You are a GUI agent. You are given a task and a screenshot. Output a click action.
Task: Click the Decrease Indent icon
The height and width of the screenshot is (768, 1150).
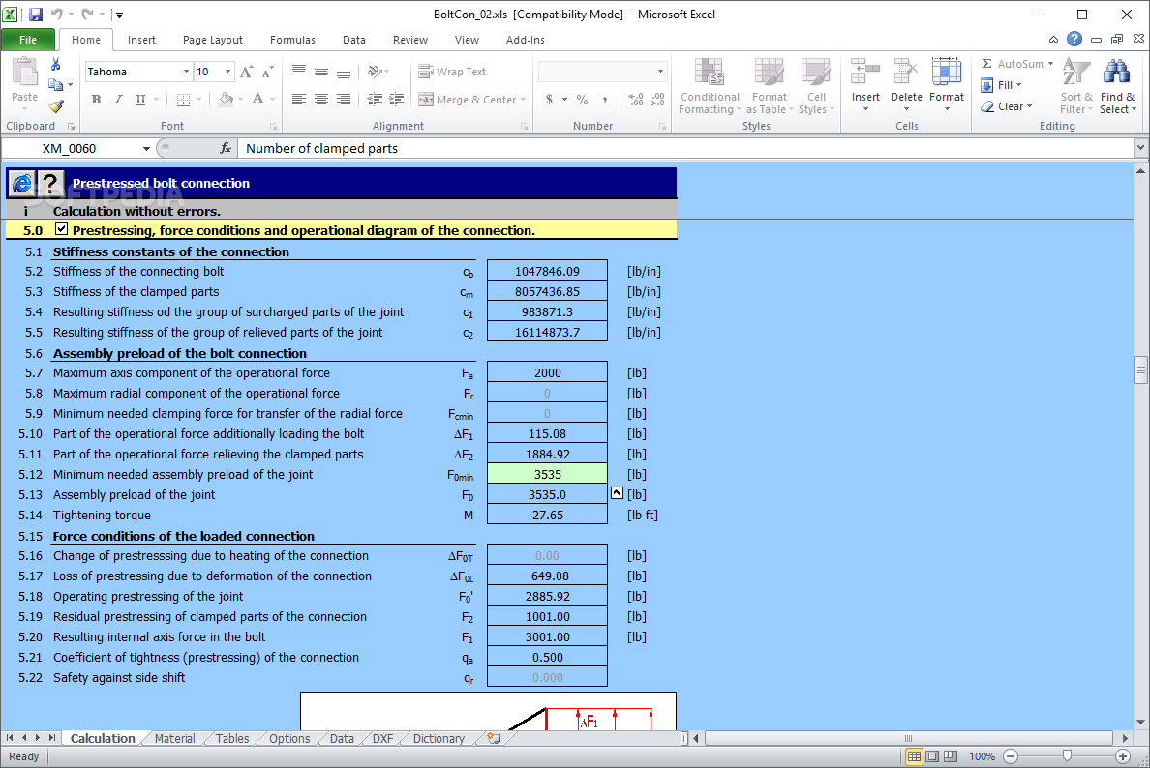(x=375, y=99)
